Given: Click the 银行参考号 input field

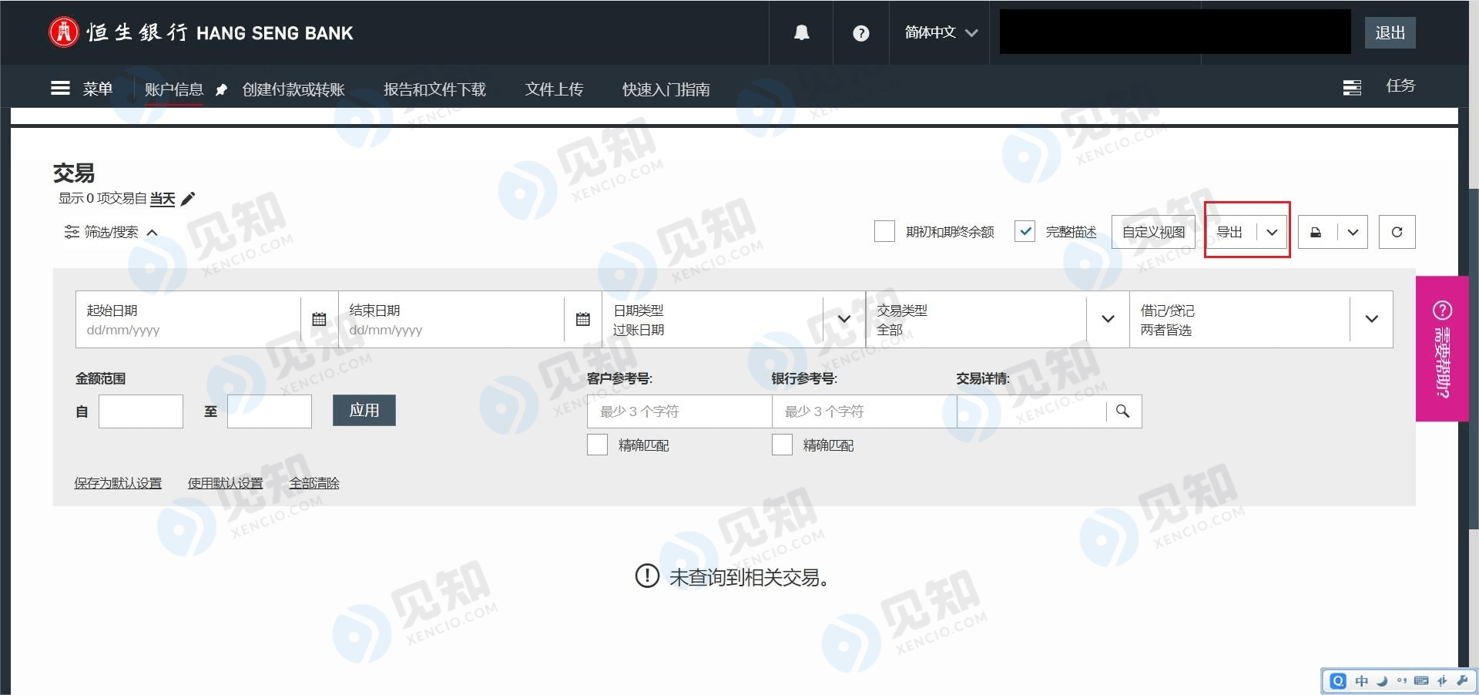Looking at the screenshot, I should click(864, 411).
